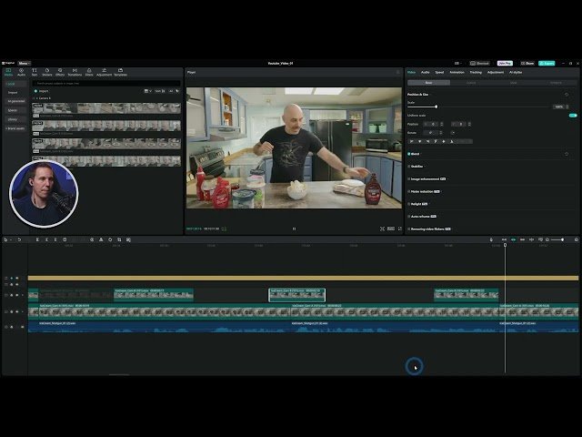Open the media filter icon

click(x=177, y=91)
